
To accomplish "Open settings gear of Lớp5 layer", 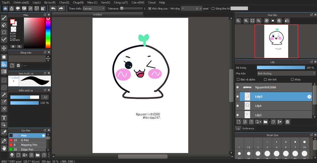I will pyautogui.click(x=309, y=97).
